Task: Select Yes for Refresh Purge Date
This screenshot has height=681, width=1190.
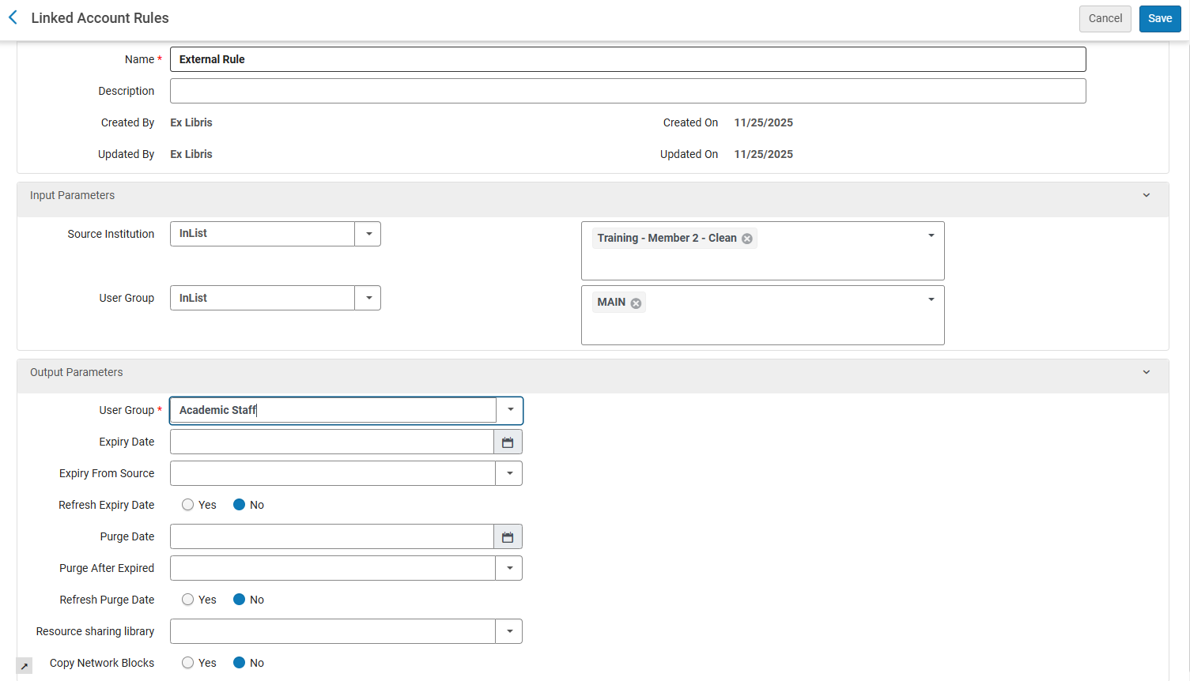Action: pyautogui.click(x=188, y=600)
